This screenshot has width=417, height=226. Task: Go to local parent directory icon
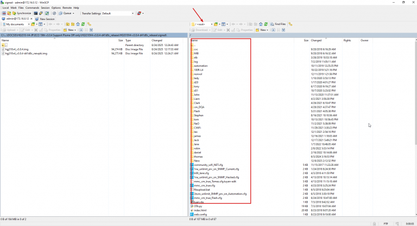(x=67, y=24)
